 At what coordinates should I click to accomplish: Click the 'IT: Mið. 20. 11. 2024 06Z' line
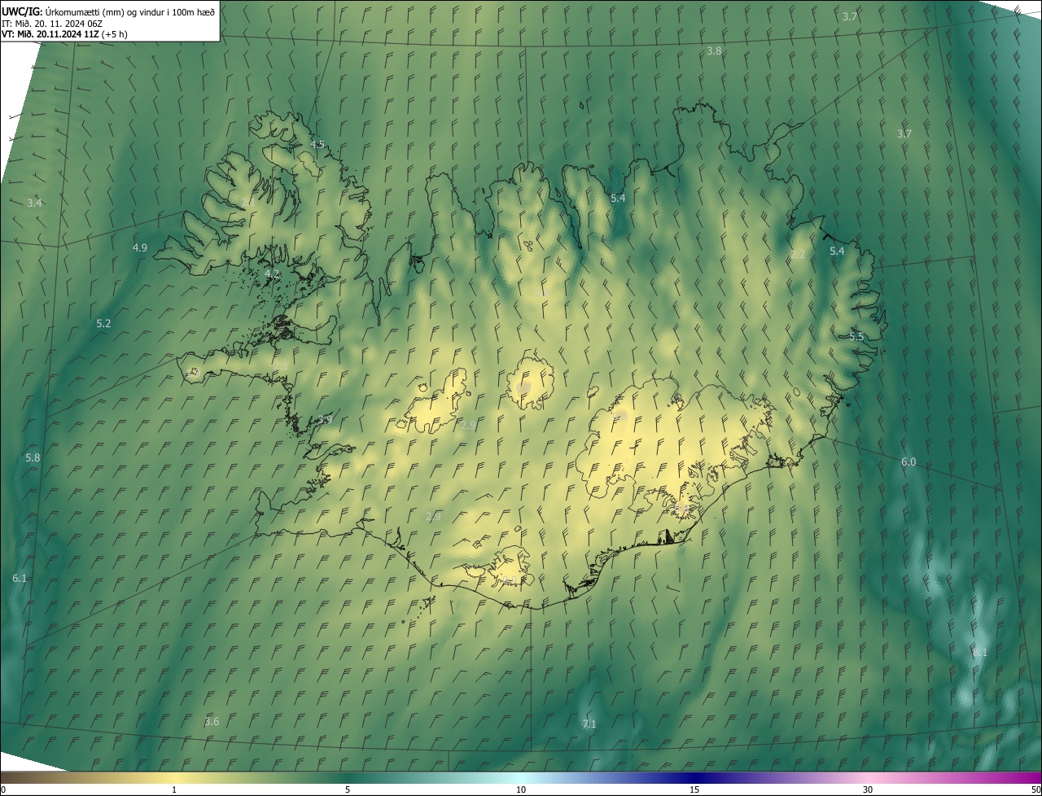click(x=51, y=23)
